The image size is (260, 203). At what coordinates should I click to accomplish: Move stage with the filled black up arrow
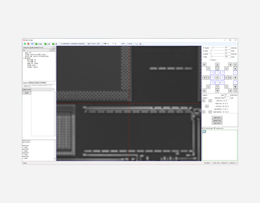[217, 65]
